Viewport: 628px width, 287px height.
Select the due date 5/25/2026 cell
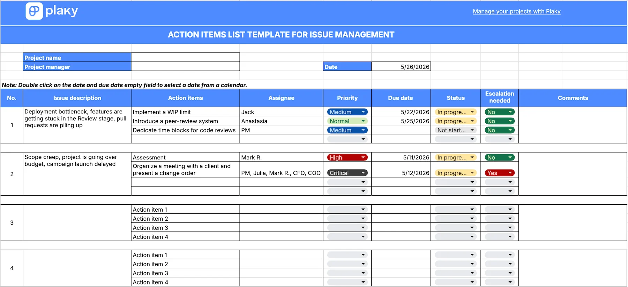tap(401, 121)
